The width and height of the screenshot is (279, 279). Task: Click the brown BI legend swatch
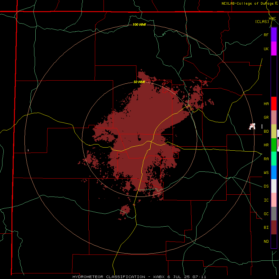coord(274,228)
